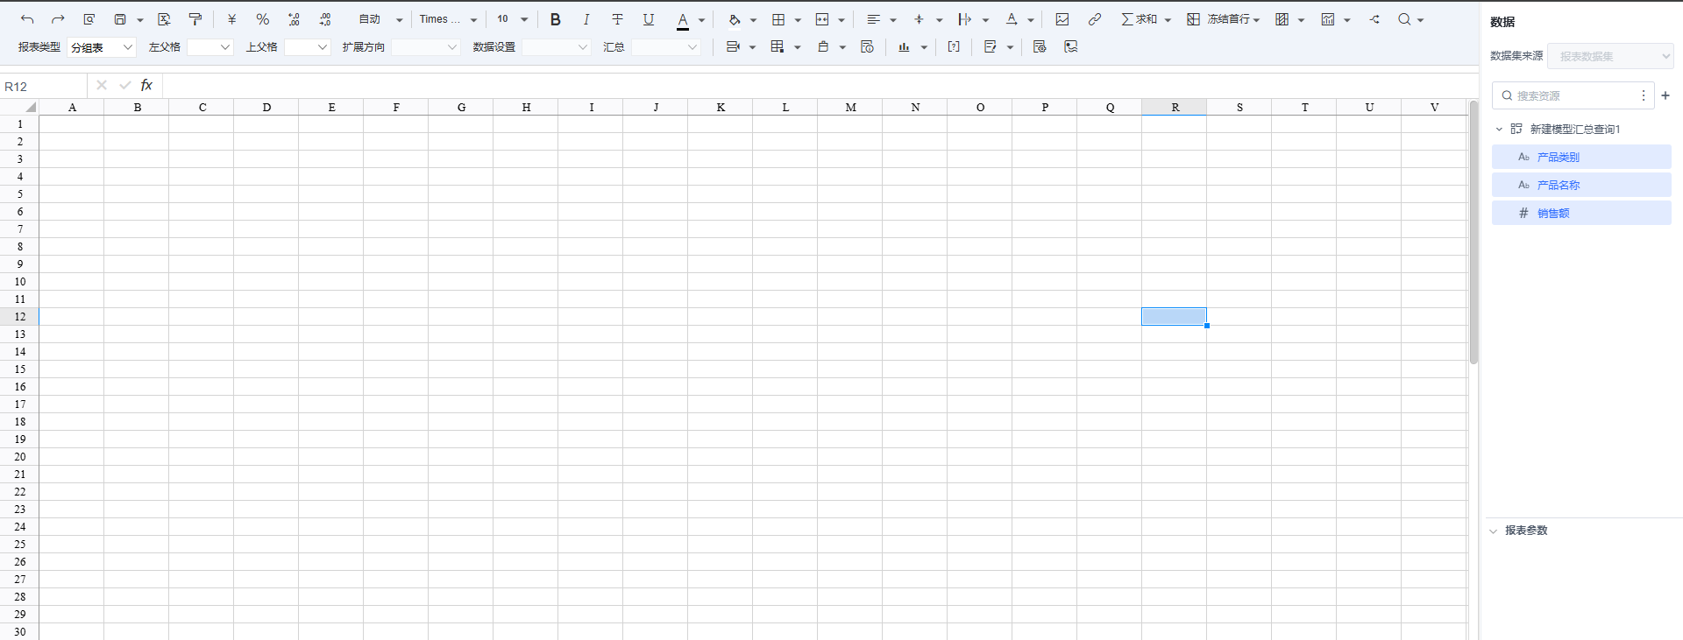Insert a hyperlink with the chain icon
1683x640 pixels.
(x=1094, y=19)
